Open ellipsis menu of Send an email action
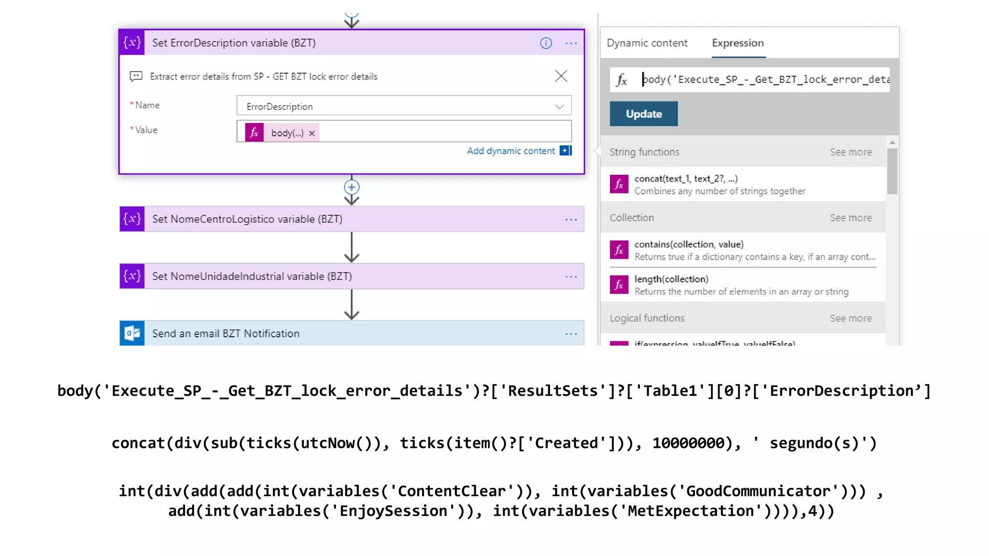The width and height of the screenshot is (989, 556). (571, 334)
